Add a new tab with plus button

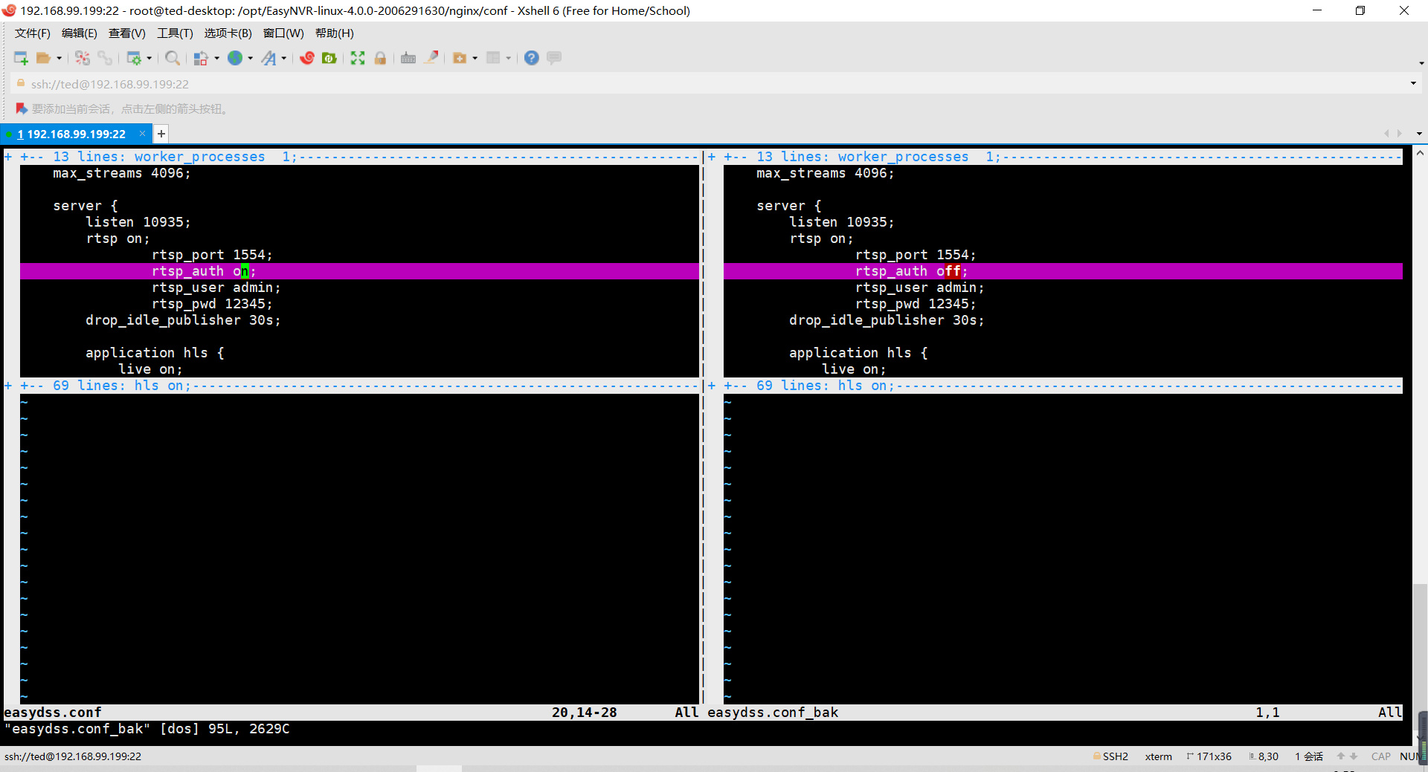tap(161, 134)
